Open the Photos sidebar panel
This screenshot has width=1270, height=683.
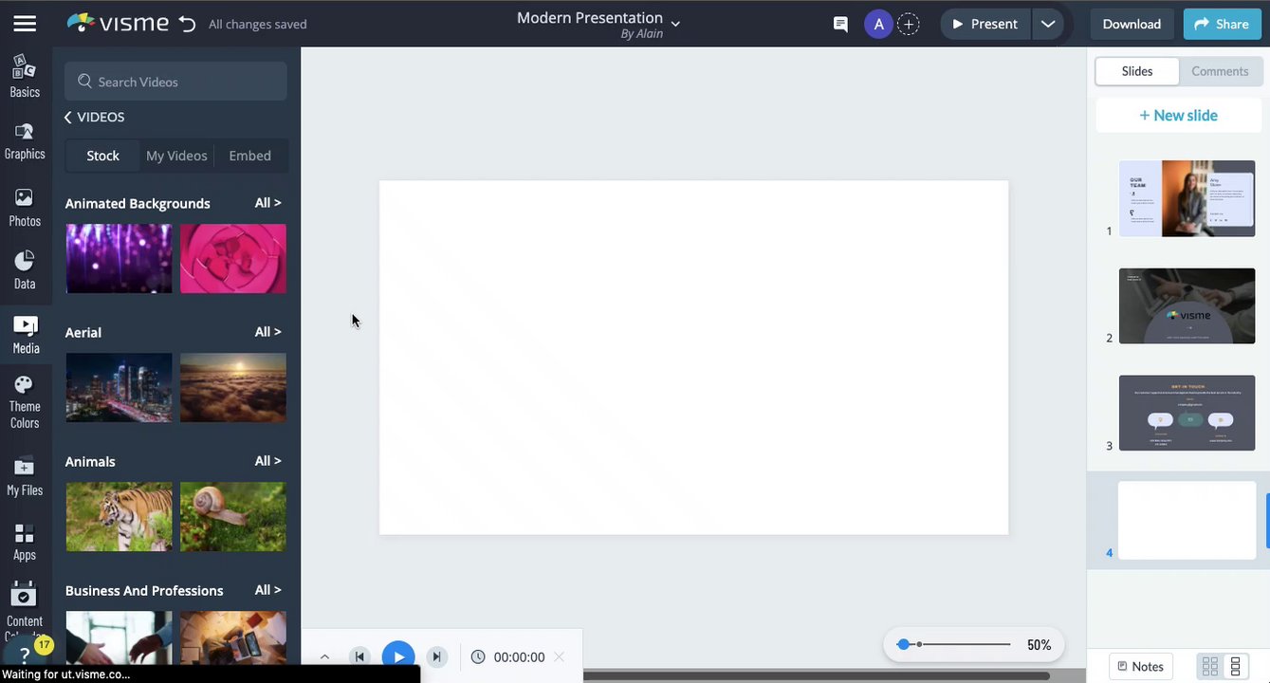[x=25, y=207]
